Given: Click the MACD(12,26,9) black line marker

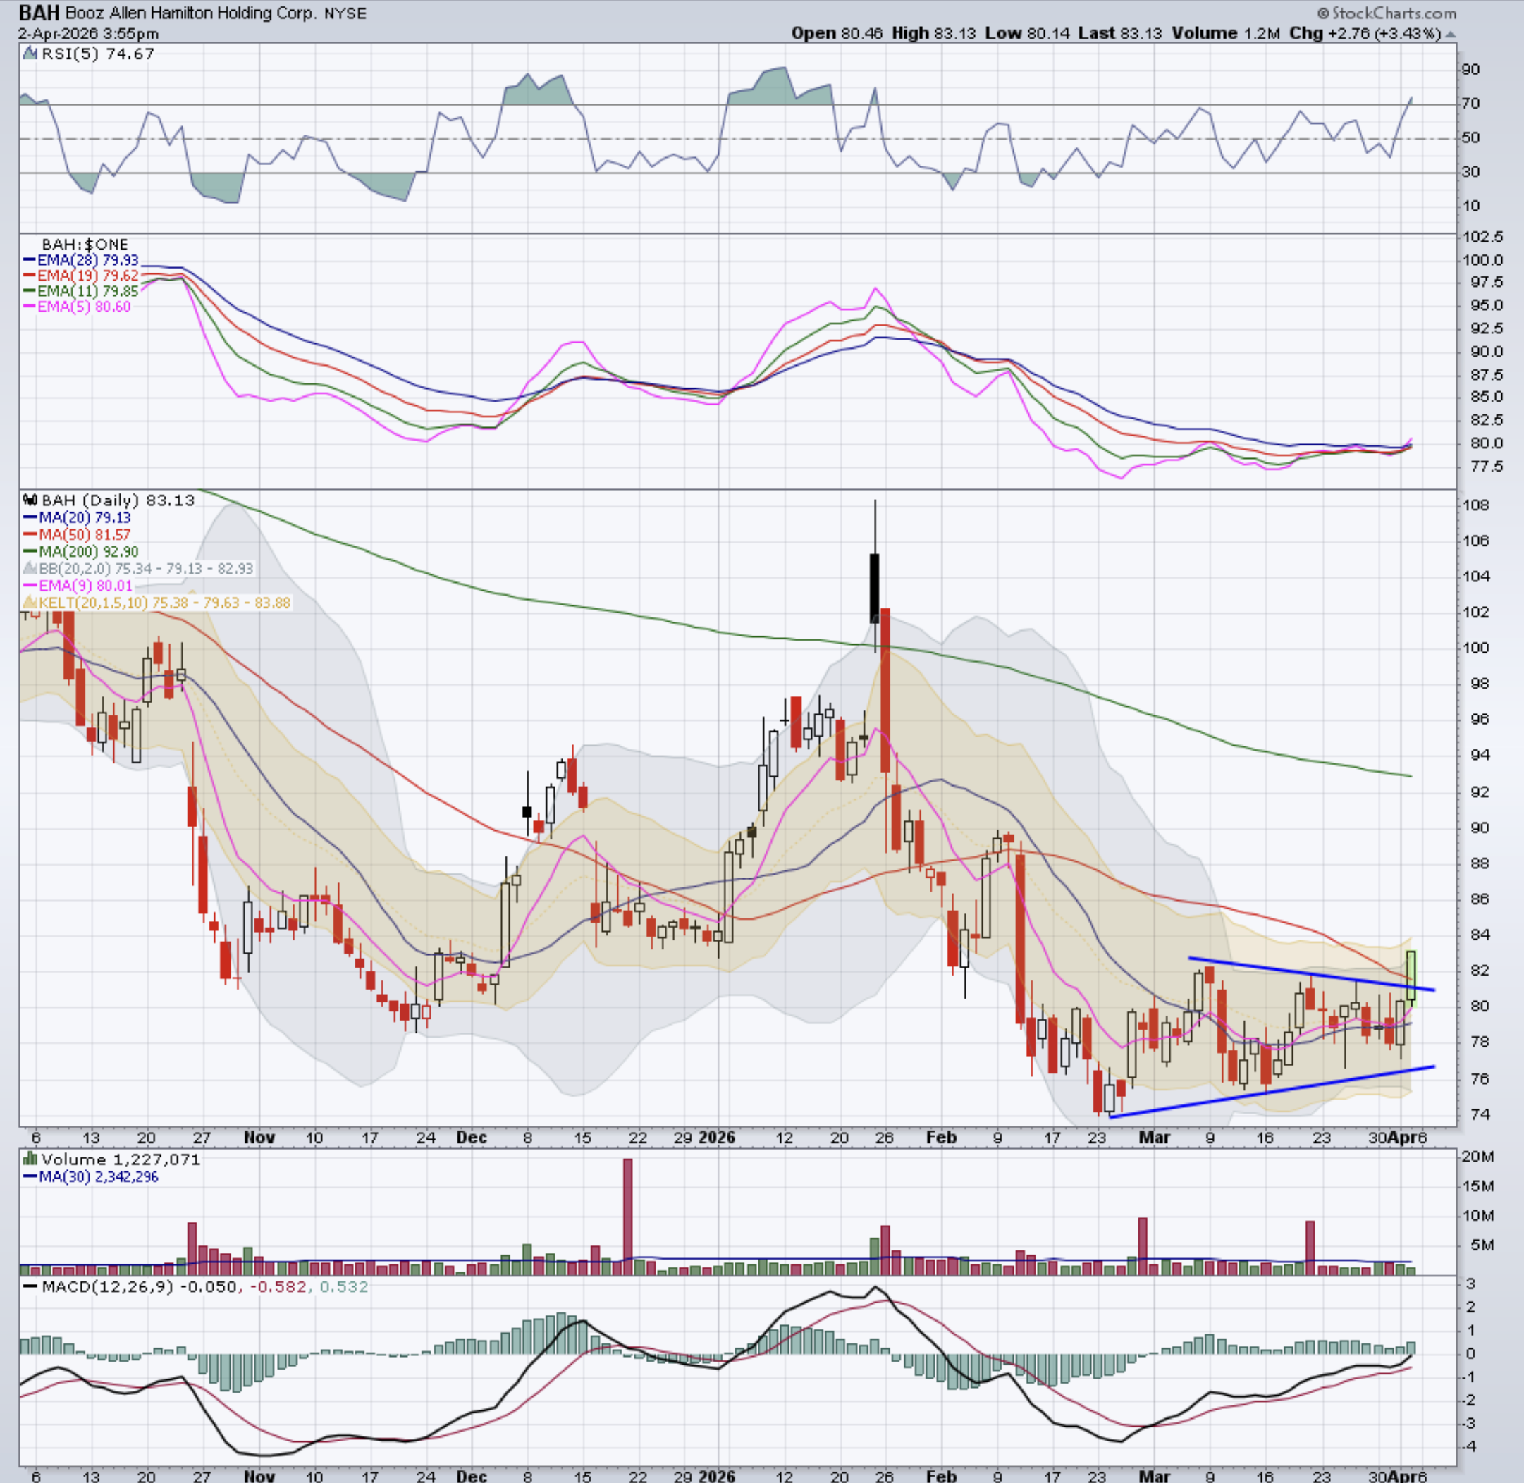Looking at the screenshot, I should [x=30, y=1287].
